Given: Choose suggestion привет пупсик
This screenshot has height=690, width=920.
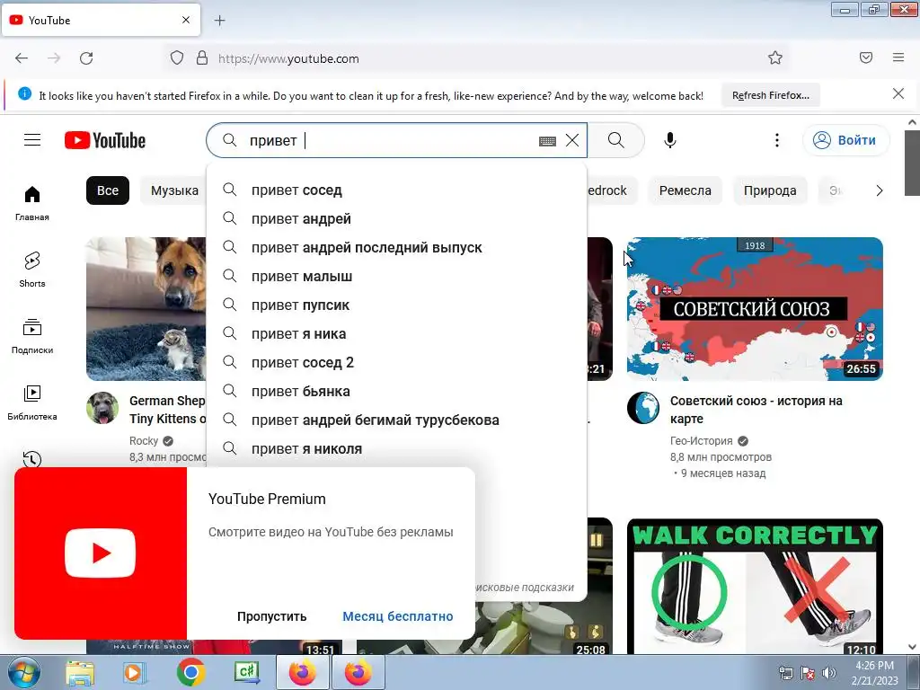Looking at the screenshot, I should tap(396, 305).
